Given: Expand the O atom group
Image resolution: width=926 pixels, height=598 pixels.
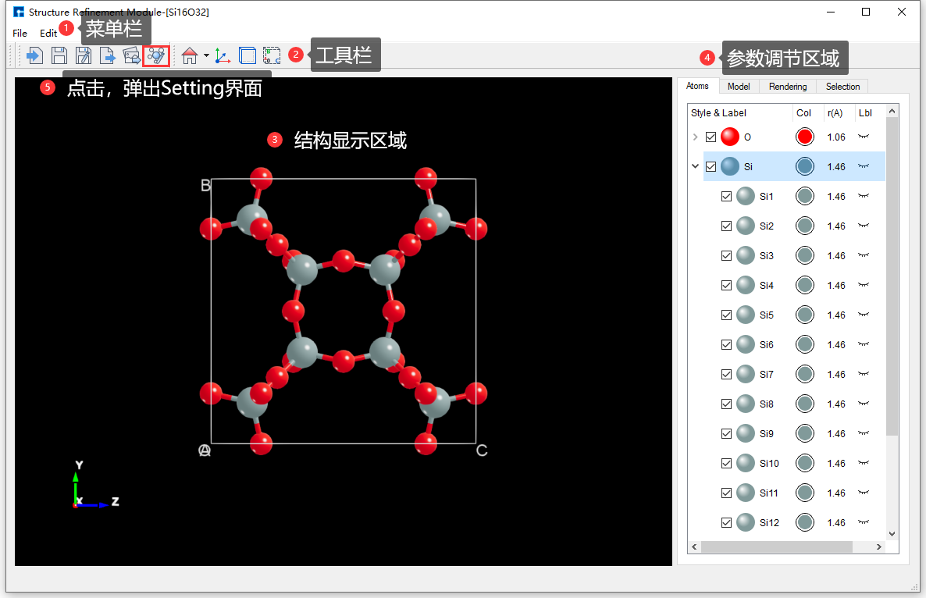Looking at the screenshot, I should [x=695, y=136].
